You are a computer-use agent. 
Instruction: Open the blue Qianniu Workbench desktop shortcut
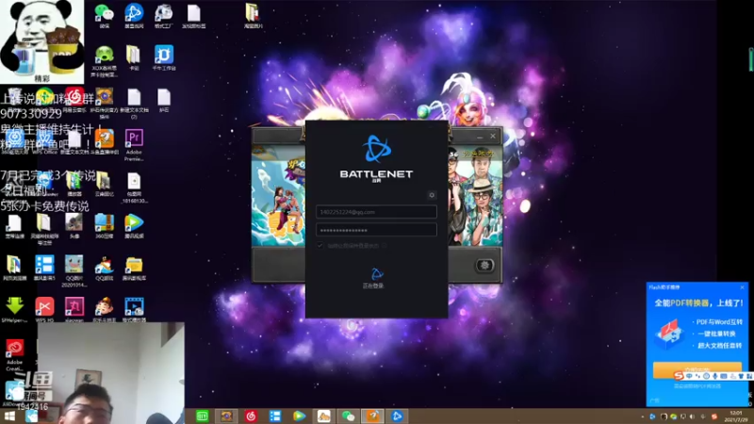click(x=164, y=57)
